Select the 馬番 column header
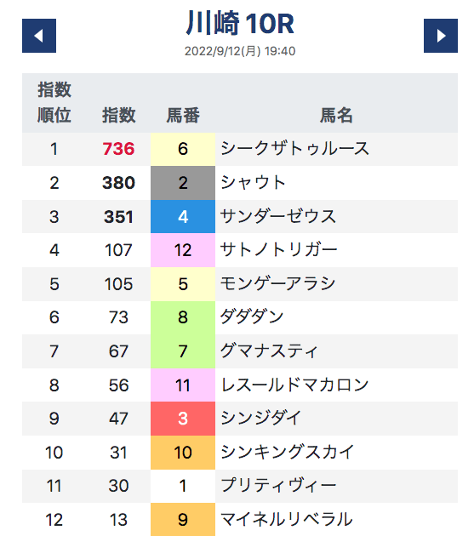 tap(183, 115)
